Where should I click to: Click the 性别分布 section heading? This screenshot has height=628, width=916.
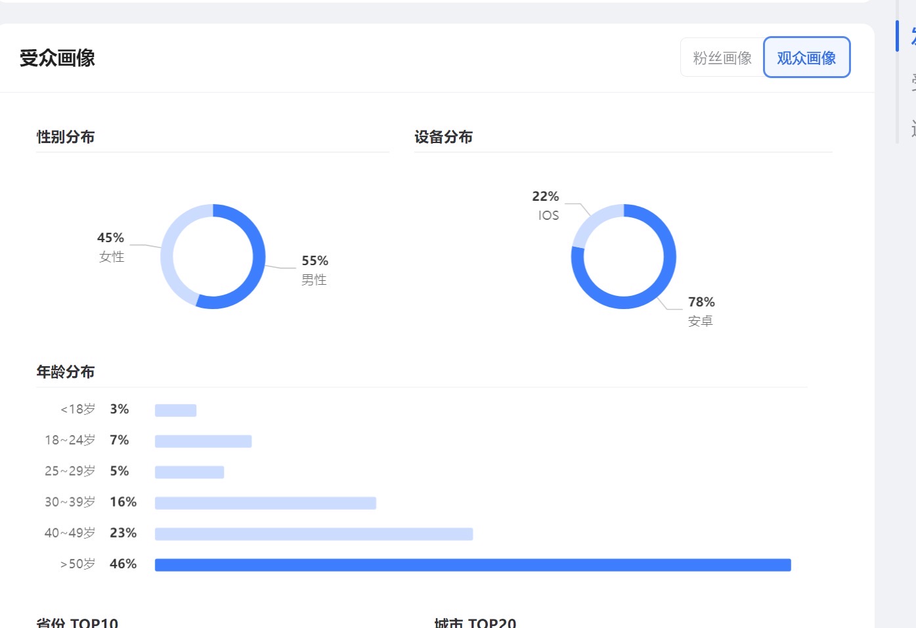tap(66, 137)
